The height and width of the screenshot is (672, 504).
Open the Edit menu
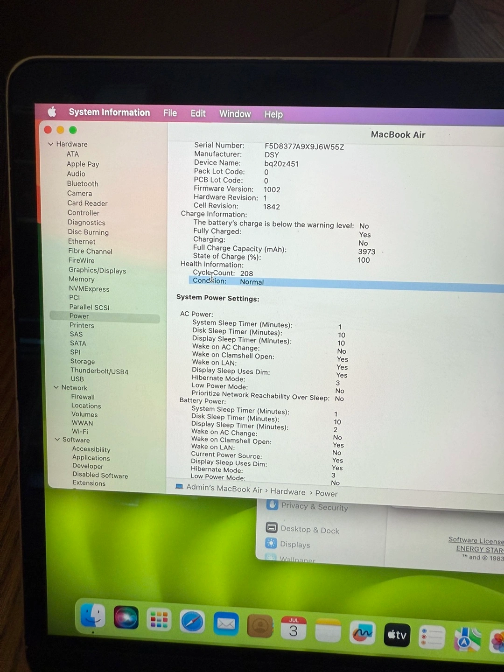tap(198, 113)
